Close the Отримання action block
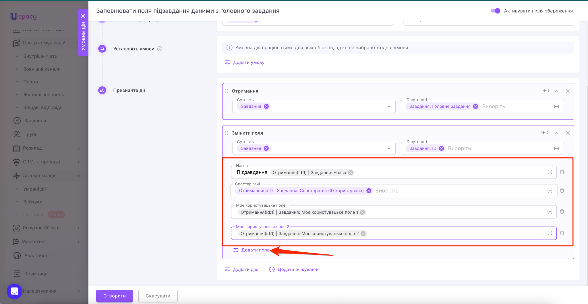This screenshot has width=588, height=304. click(567, 91)
